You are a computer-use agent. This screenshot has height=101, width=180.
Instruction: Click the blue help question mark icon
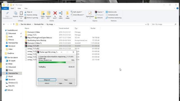(177, 8)
